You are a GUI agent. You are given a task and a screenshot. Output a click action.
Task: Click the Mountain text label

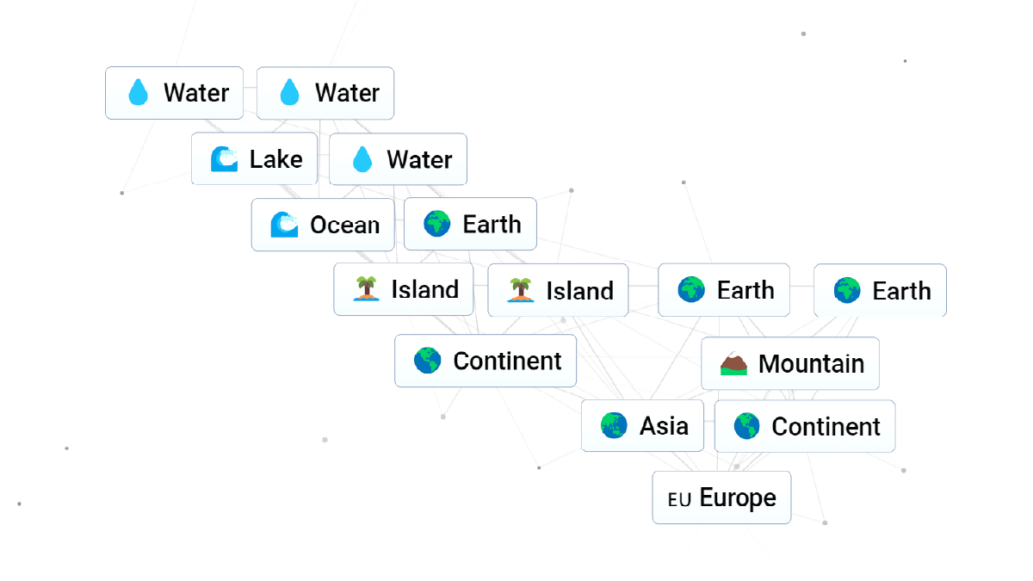click(811, 363)
